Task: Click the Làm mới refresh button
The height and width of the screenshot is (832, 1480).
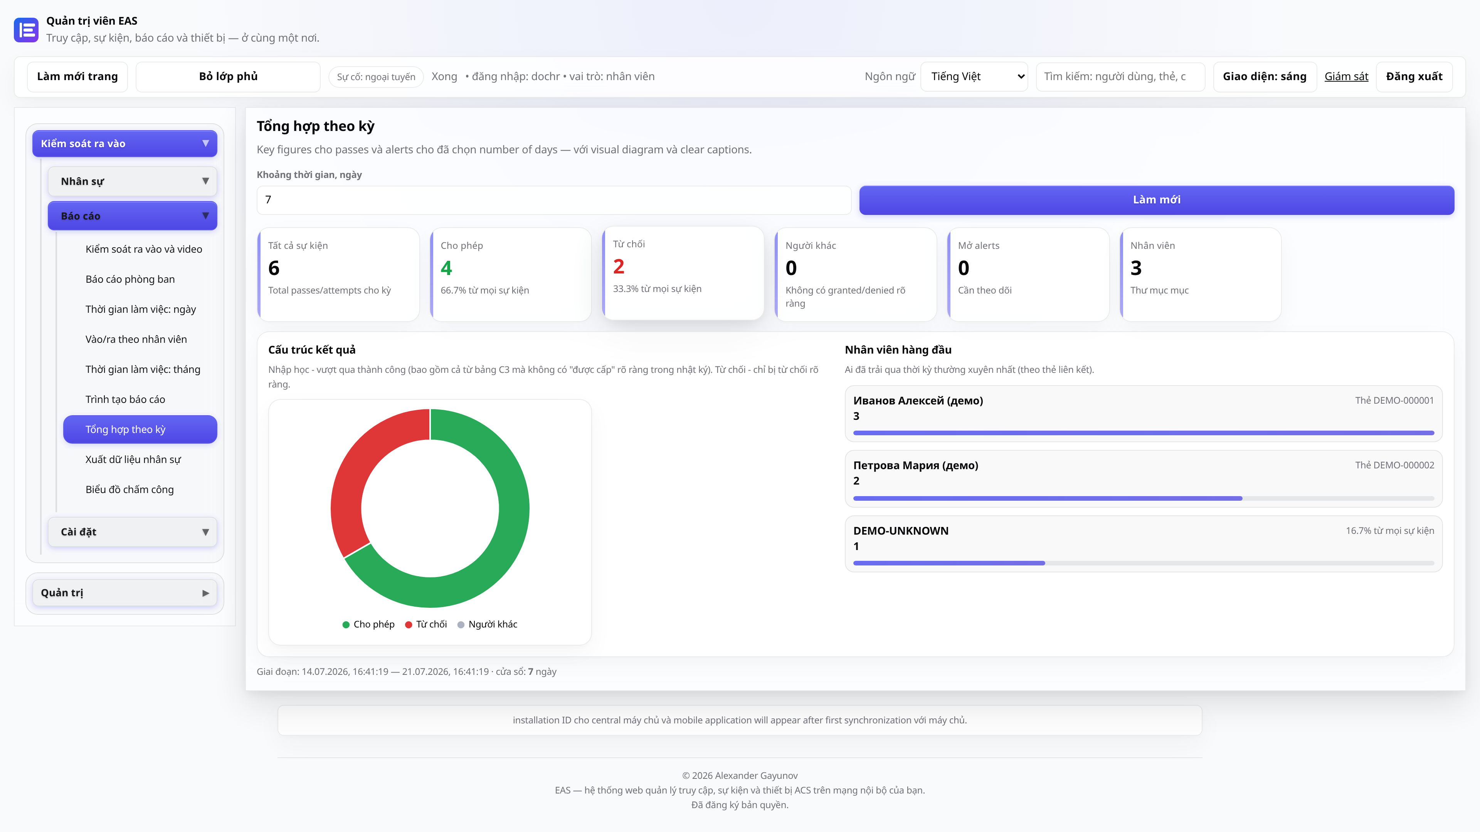Action: point(1157,199)
